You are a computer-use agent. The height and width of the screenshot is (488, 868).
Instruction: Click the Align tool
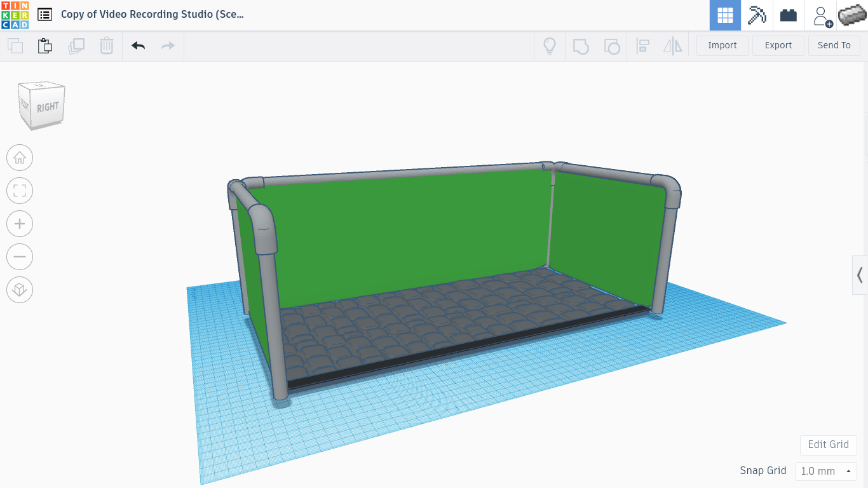pos(642,46)
